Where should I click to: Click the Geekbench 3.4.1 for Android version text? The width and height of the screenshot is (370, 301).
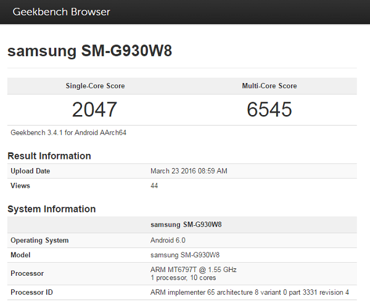(x=68, y=132)
